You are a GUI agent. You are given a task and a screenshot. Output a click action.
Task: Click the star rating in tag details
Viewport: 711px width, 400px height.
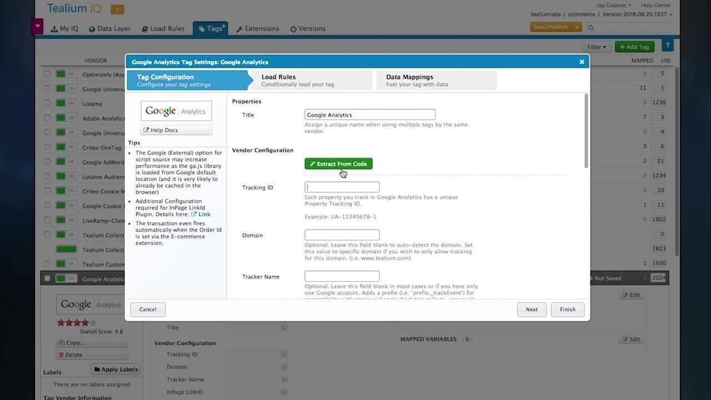(x=77, y=323)
